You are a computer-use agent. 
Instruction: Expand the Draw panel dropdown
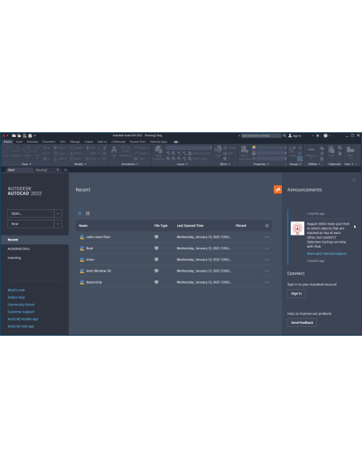tap(26, 163)
